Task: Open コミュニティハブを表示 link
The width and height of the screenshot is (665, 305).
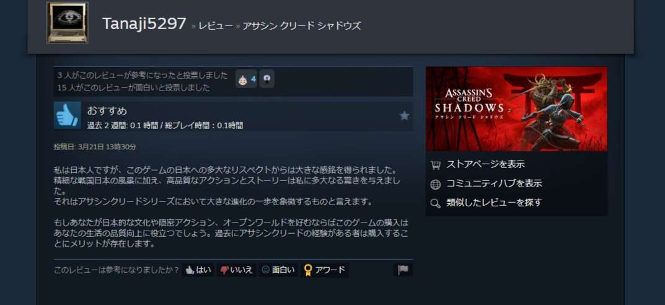Action: (494, 183)
